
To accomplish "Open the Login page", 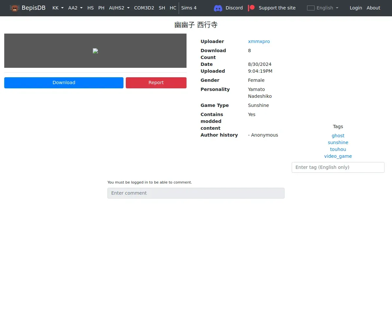I will [356, 8].
